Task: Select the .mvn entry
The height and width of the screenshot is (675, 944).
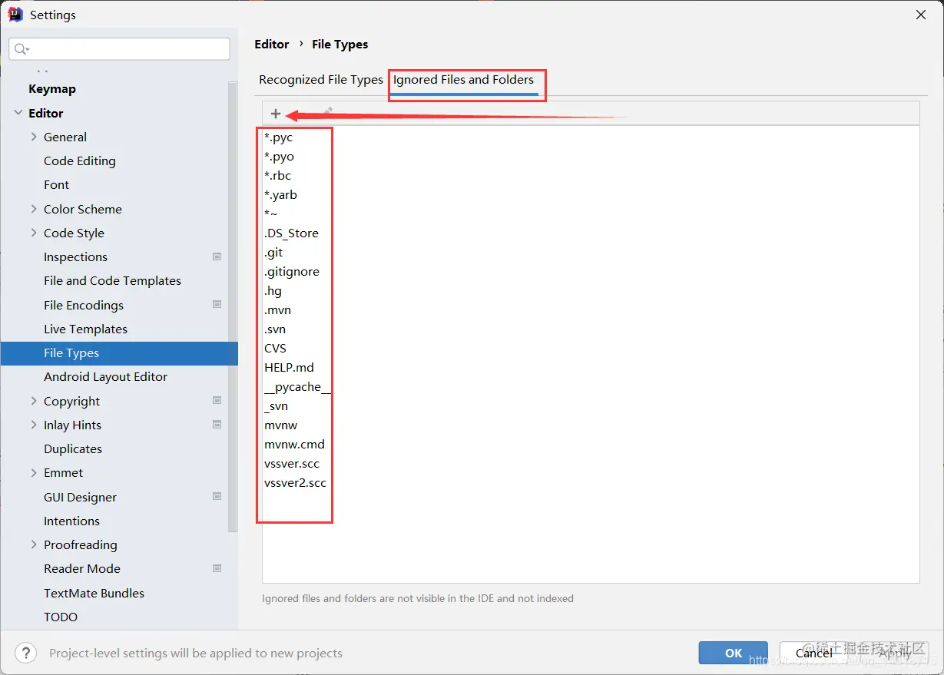Action: [277, 310]
